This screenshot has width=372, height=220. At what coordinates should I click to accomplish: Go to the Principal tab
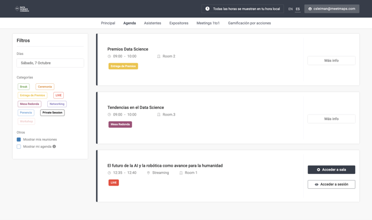coord(108,23)
